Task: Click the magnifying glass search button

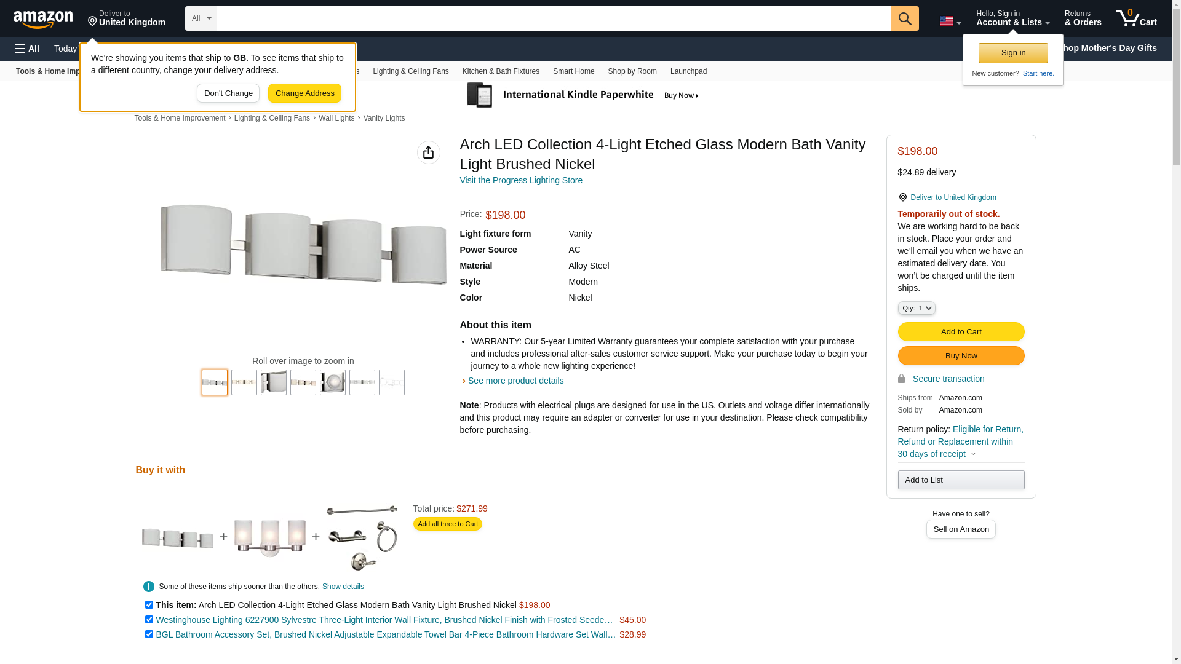Action: pos(904,18)
